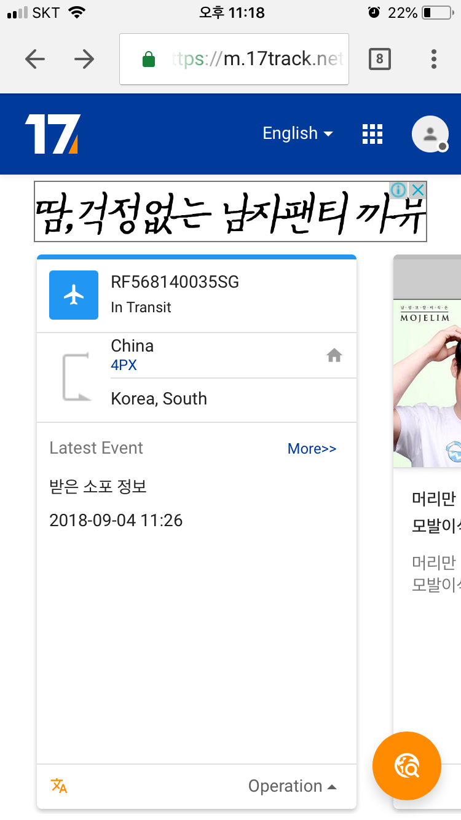
Task: Expand the Operation menu
Action: (293, 786)
